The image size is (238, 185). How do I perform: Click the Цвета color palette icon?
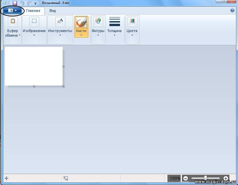[x=133, y=21]
